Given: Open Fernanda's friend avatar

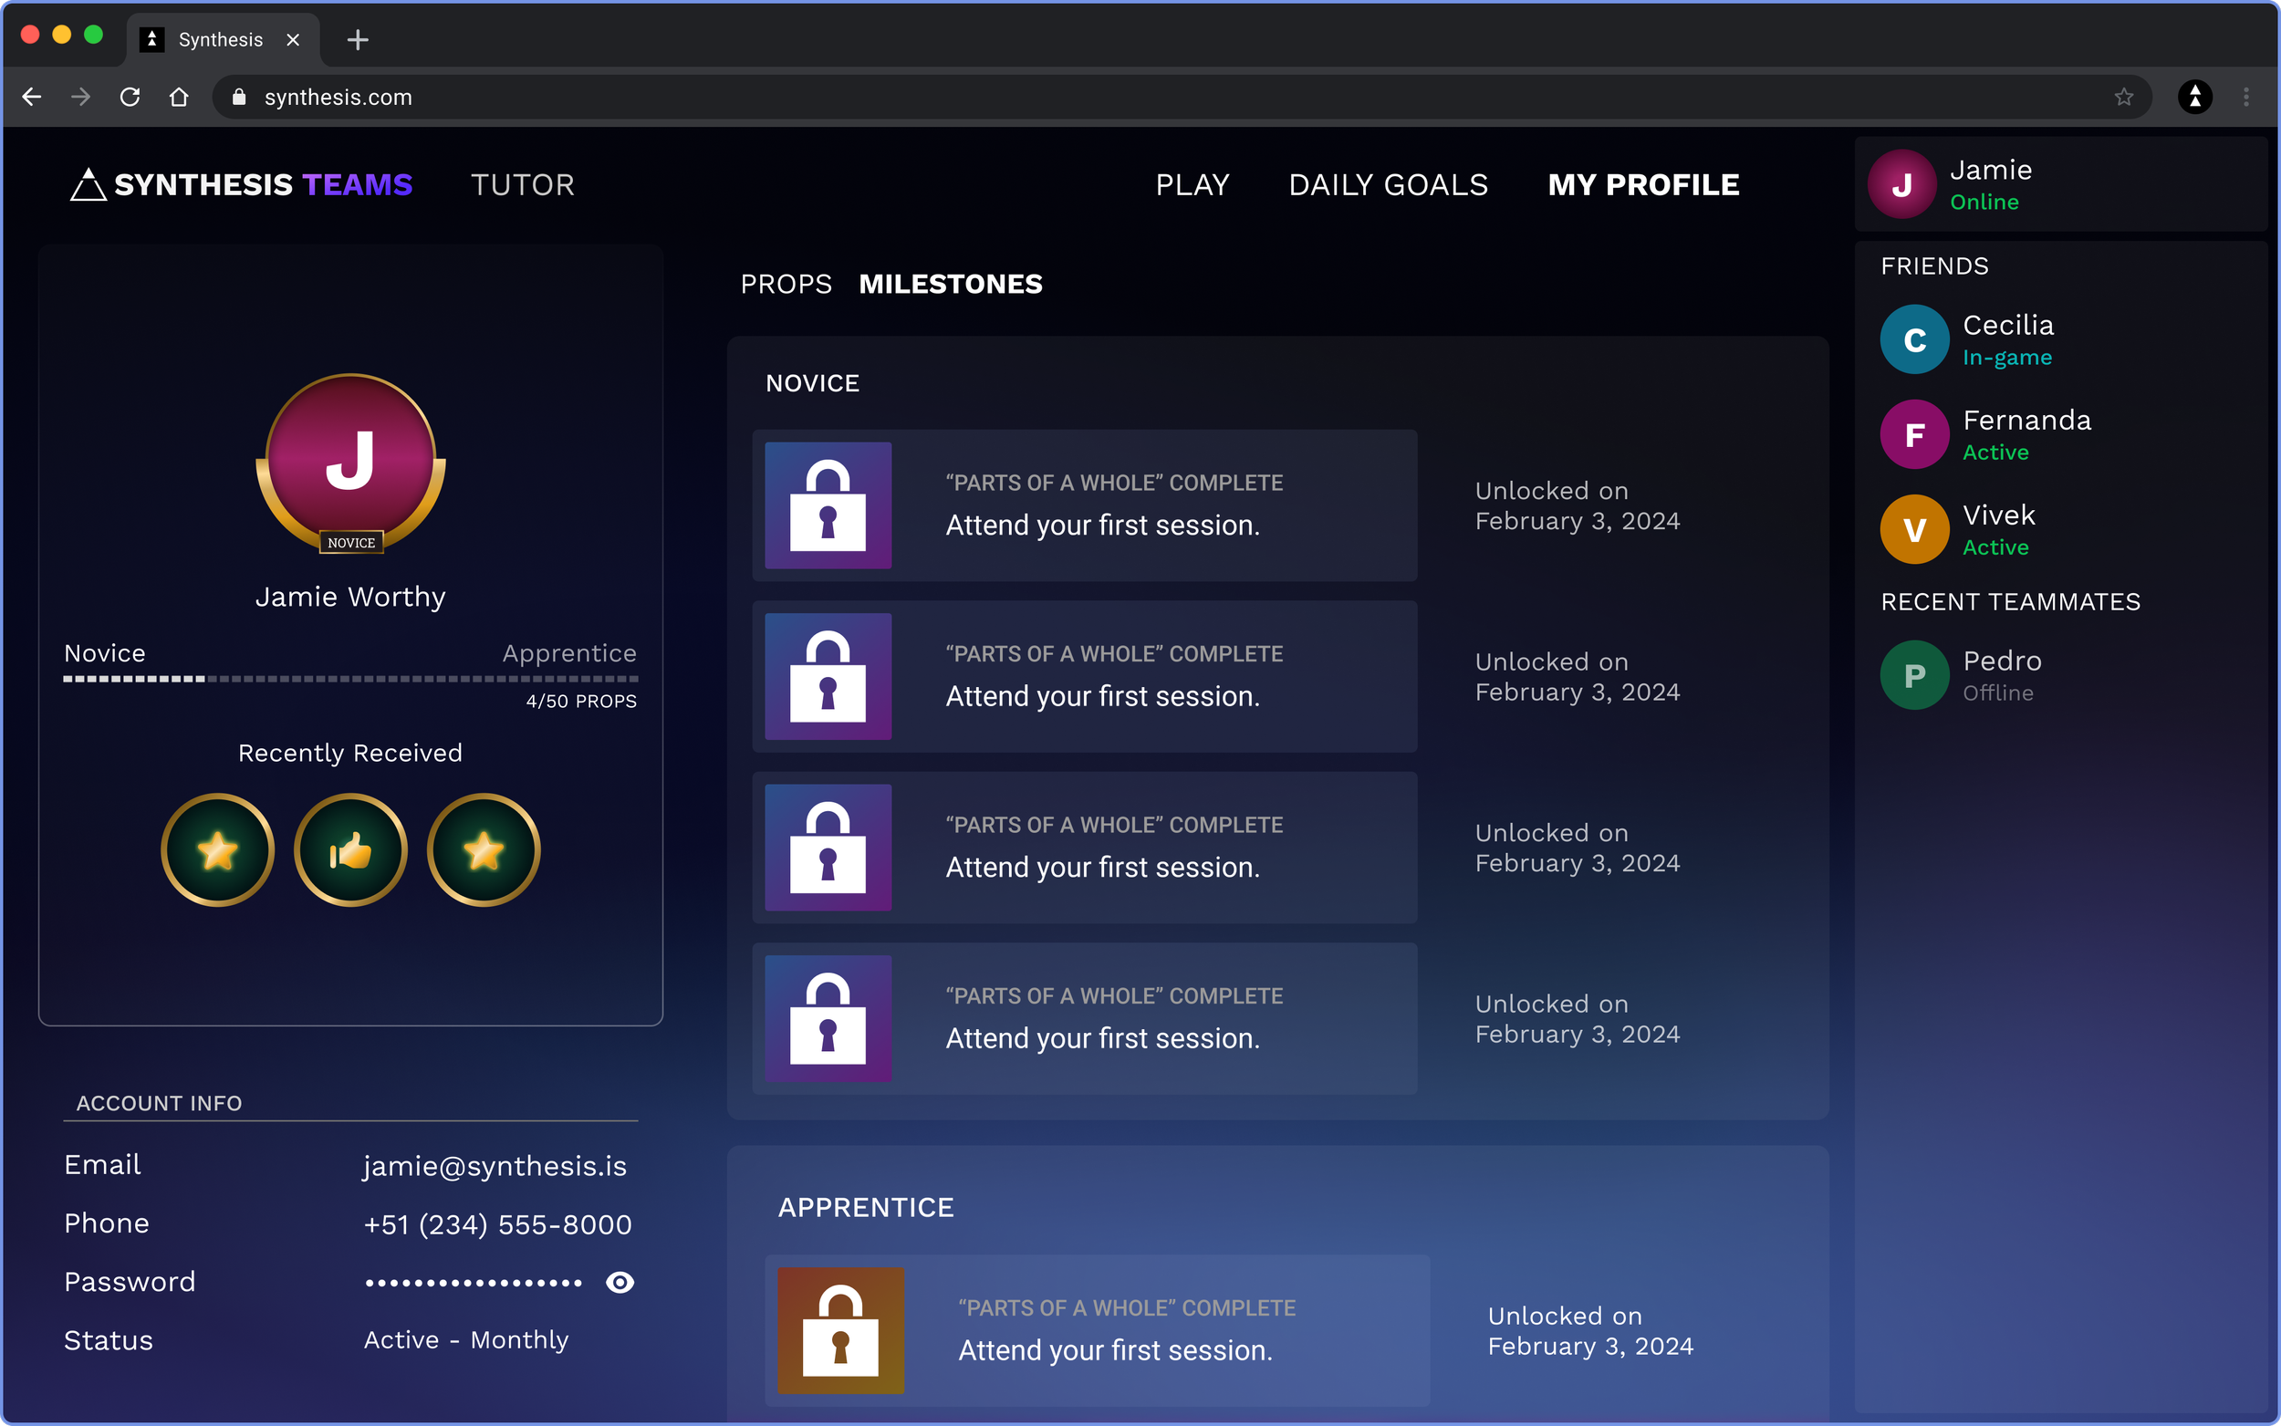Looking at the screenshot, I should click(1914, 435).
